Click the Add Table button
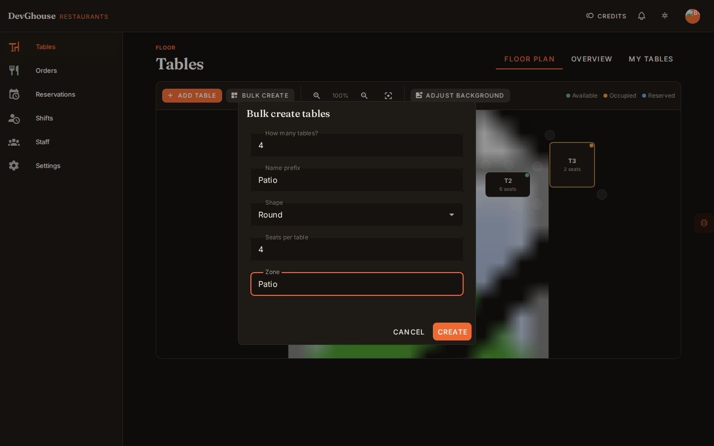 [192, 96]
